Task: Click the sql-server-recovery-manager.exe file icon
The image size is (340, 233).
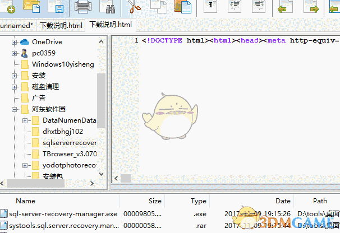Action: tap(4, 214)
